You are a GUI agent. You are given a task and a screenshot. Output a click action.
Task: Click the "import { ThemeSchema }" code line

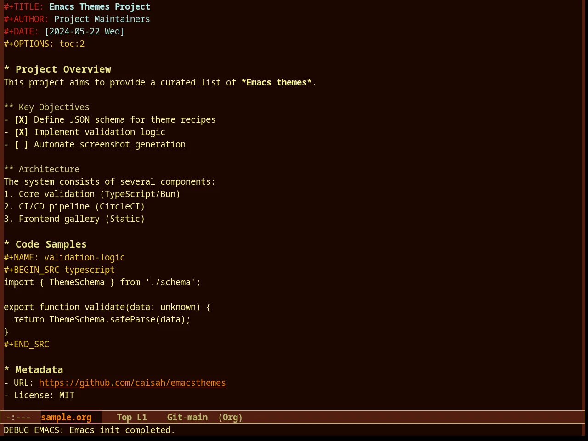[102, 283]
